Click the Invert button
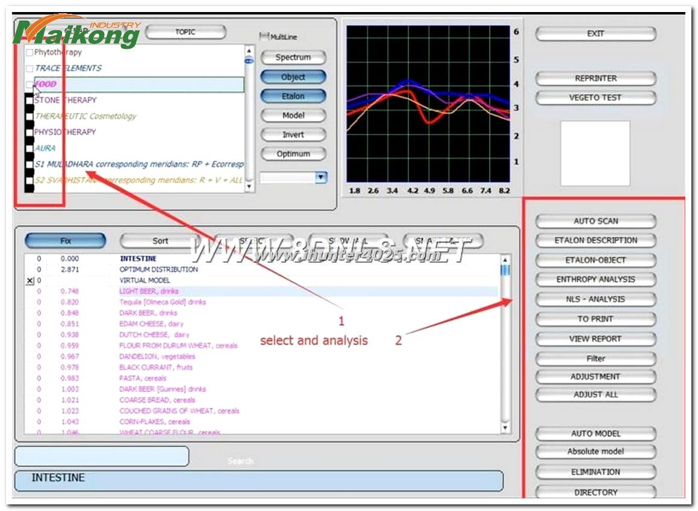 (293, 135)
